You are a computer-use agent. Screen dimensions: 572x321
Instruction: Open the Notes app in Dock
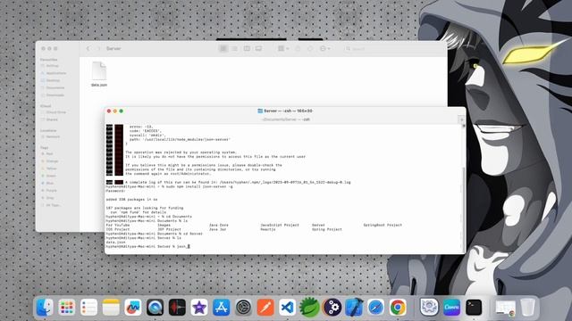(x=111, y=308)
